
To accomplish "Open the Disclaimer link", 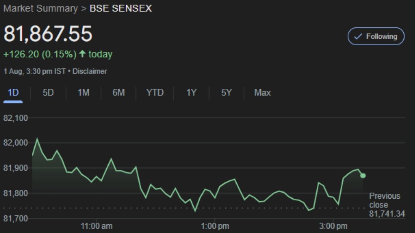I will tap(89, 71).
